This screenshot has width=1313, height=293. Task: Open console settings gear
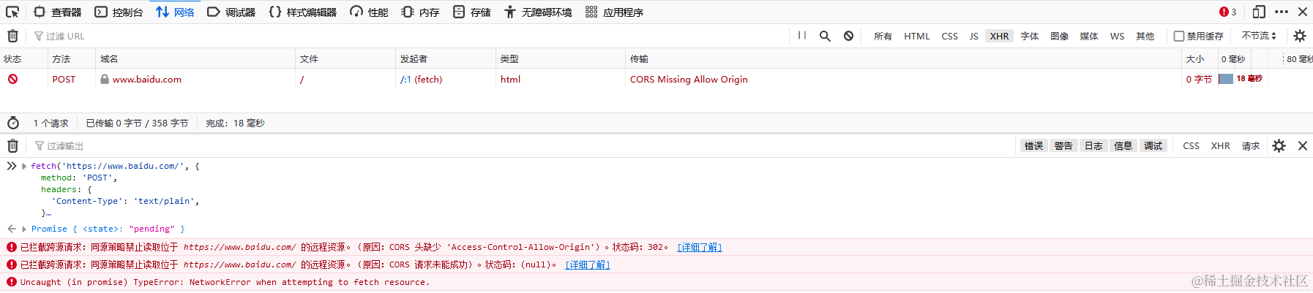coord(1279,146)
